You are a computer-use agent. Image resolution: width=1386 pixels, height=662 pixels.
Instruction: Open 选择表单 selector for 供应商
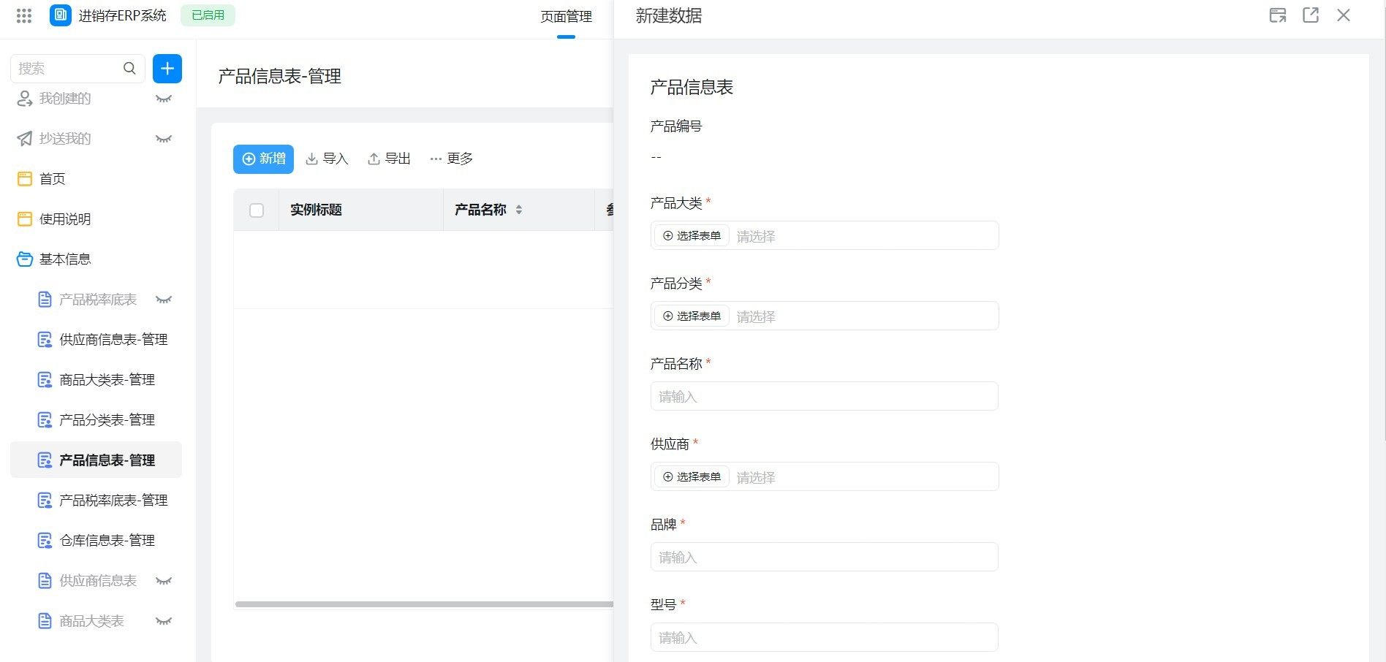coord(692,476)
